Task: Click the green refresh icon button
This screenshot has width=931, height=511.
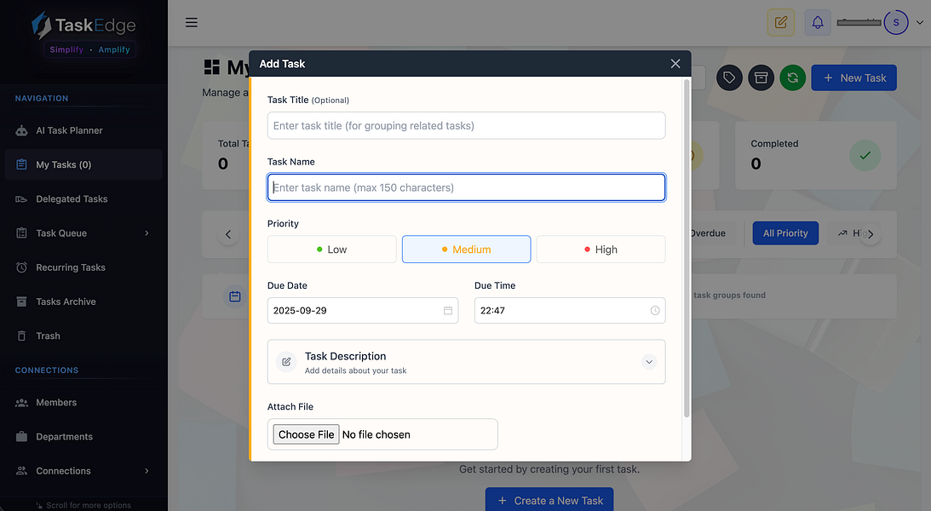Action: tap(793, 78)
